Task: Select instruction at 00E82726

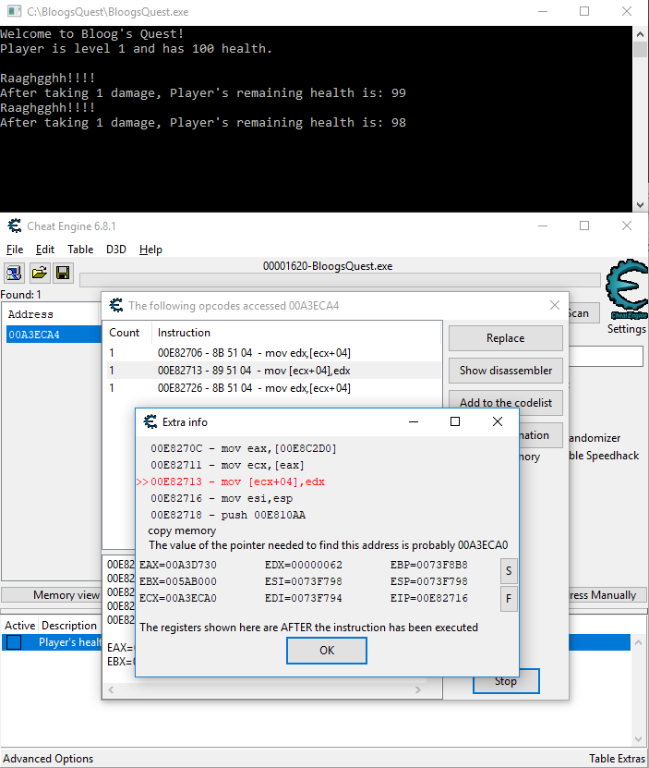Action: (x=273, y=388)
